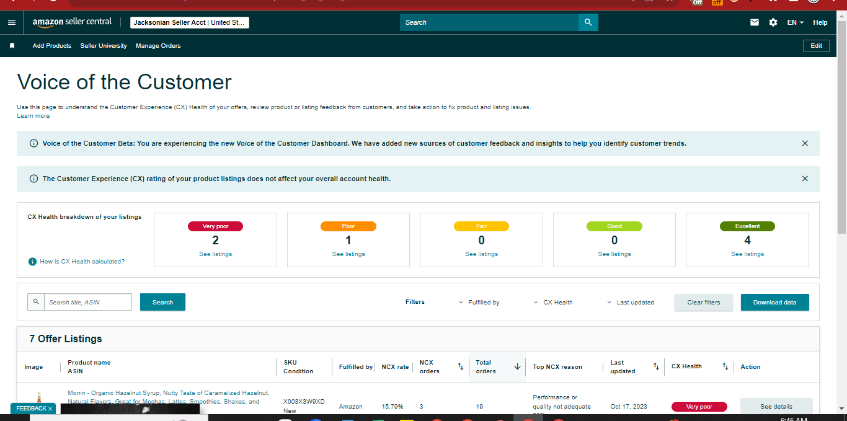Click the Oct 17, 2023 date cell

[629, 407]
